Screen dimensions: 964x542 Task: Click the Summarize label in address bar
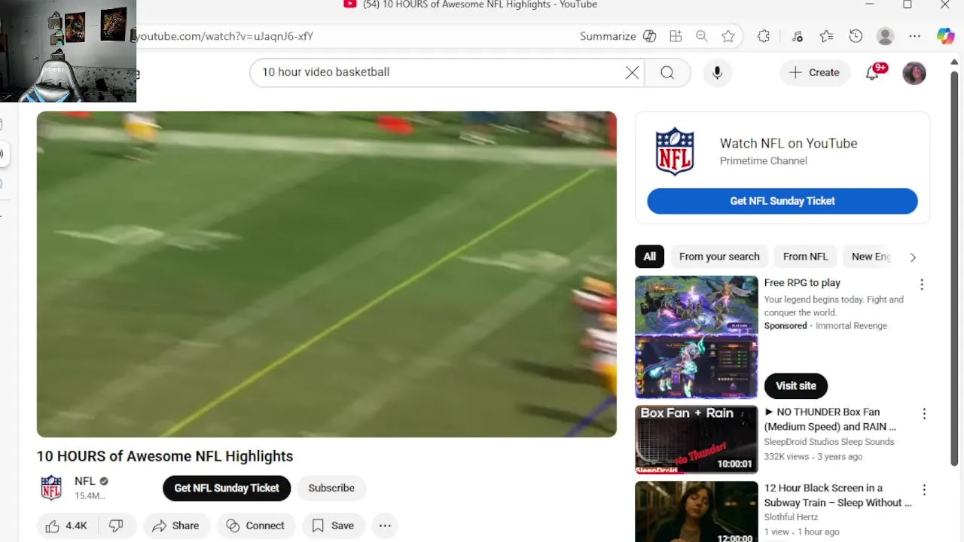(x=608, y=36)
